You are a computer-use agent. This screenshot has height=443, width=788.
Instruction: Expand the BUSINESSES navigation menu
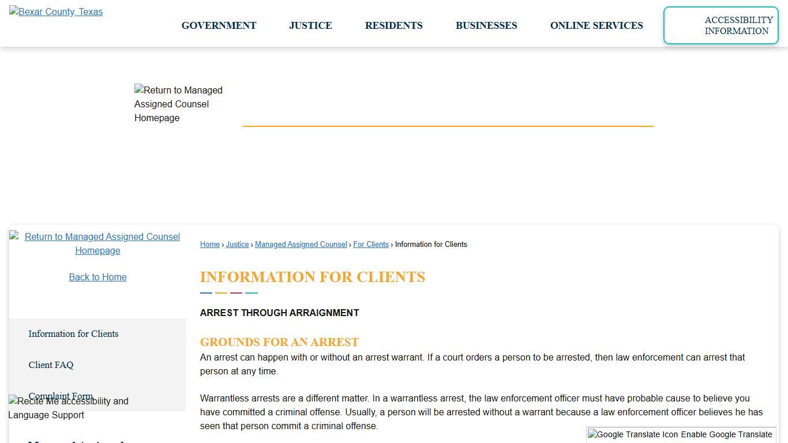coord(486,25)
